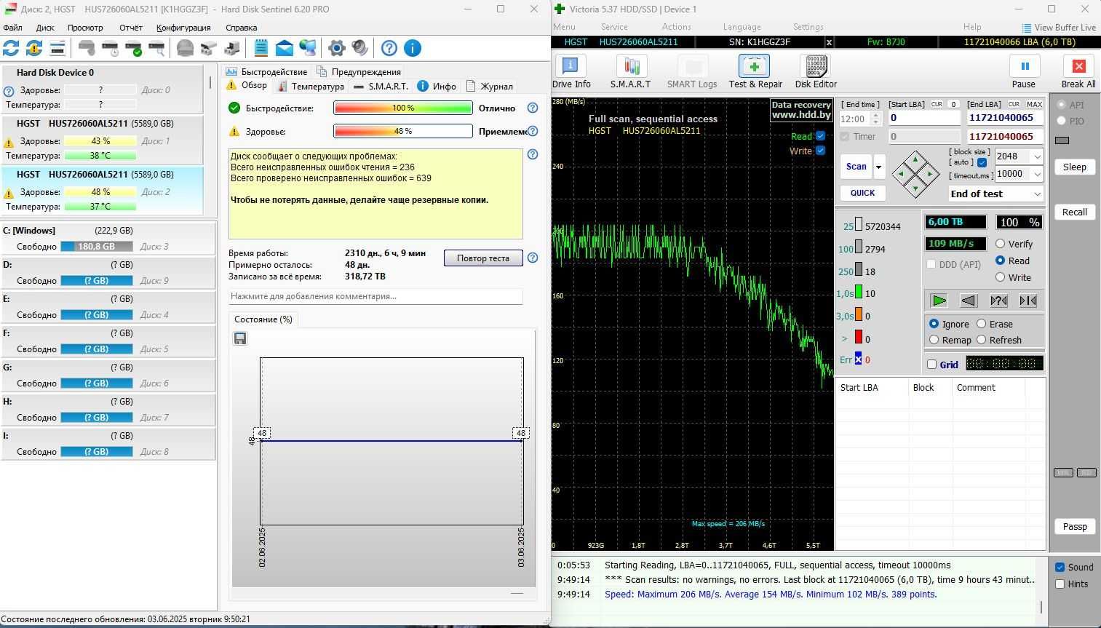Click the reverse scan left-arrow button in Victoria
The width and height of the screenshot is (1101, 628).
point(969,301)
